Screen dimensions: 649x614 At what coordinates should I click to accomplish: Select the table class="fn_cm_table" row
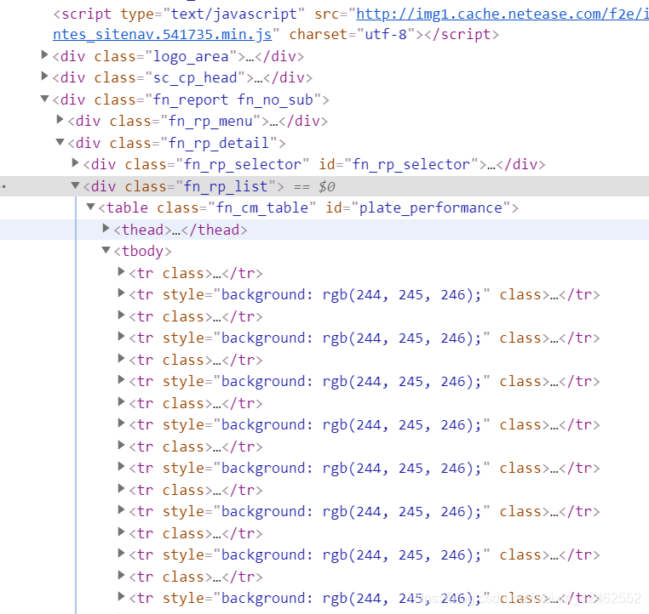(x=308, y=208)
